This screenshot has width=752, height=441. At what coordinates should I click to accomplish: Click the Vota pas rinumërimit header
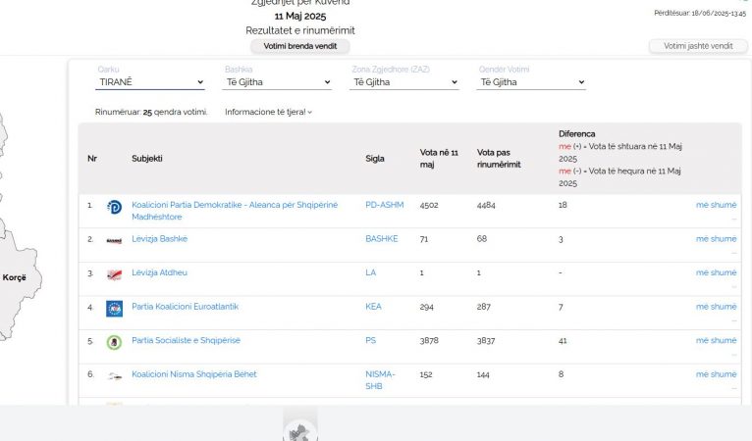(x=499, y=159)
